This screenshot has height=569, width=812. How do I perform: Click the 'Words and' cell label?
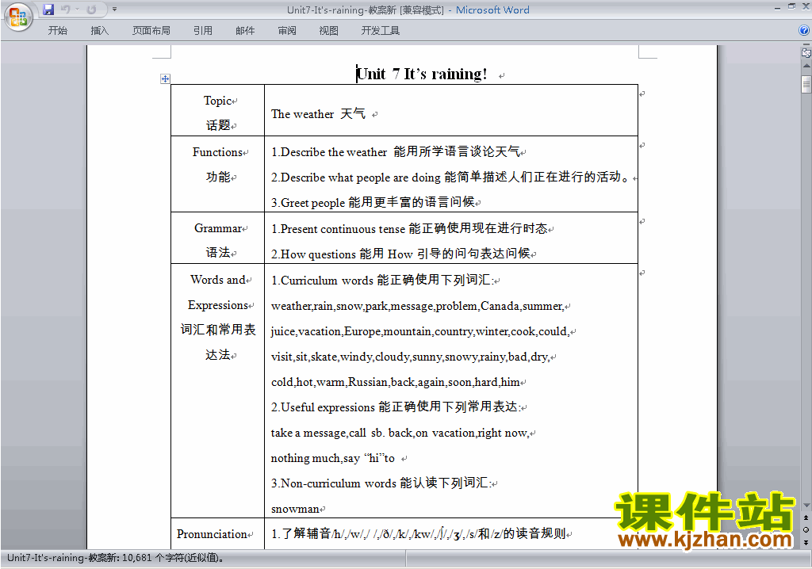(218, 280)
